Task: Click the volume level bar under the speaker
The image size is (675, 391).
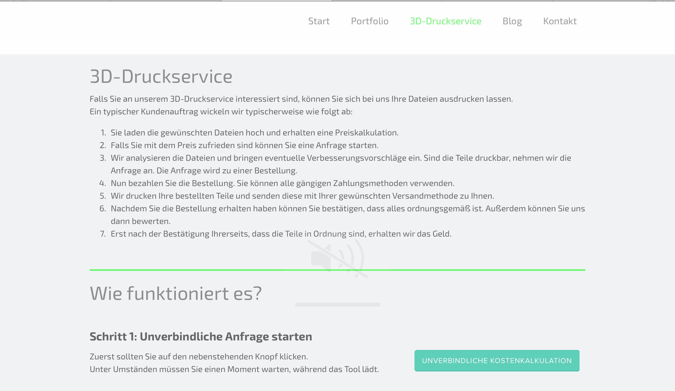Action: point(337,305)
